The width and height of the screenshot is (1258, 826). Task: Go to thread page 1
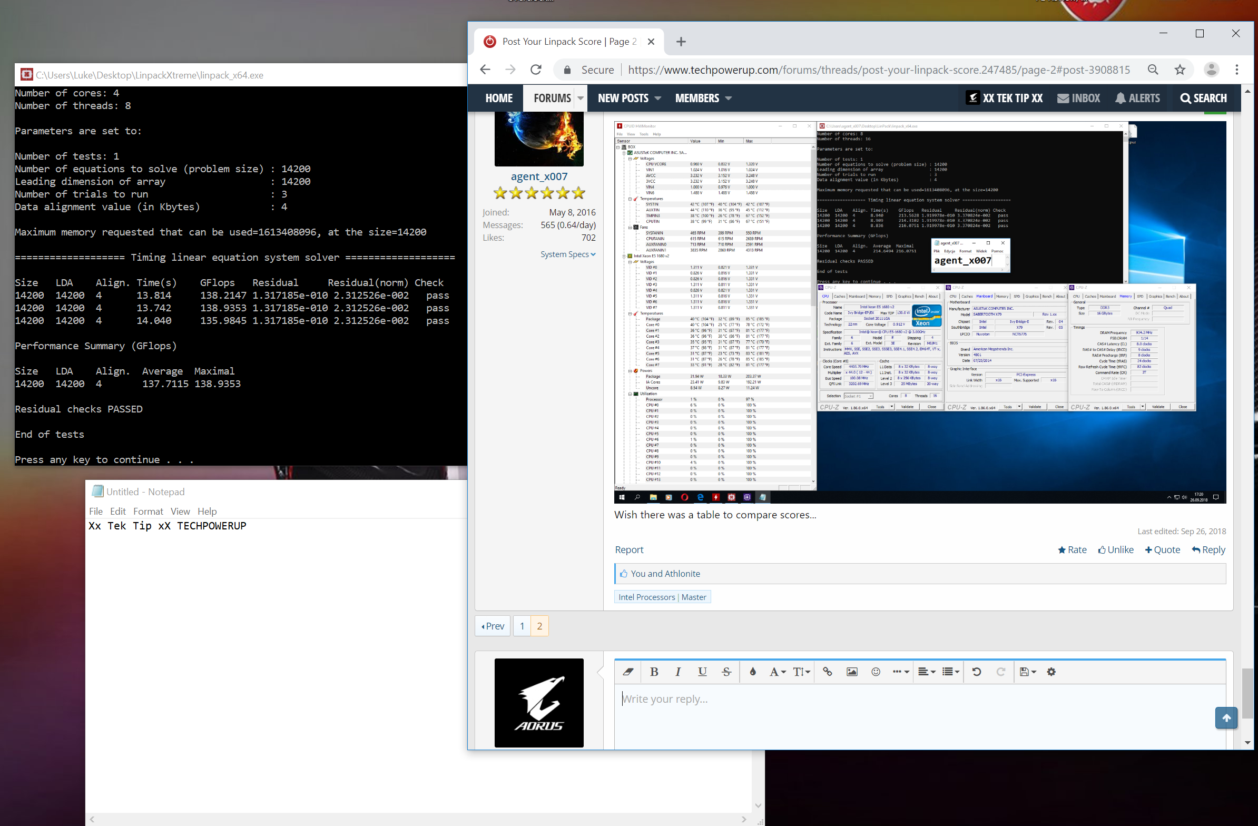click(x=522, y=626)
